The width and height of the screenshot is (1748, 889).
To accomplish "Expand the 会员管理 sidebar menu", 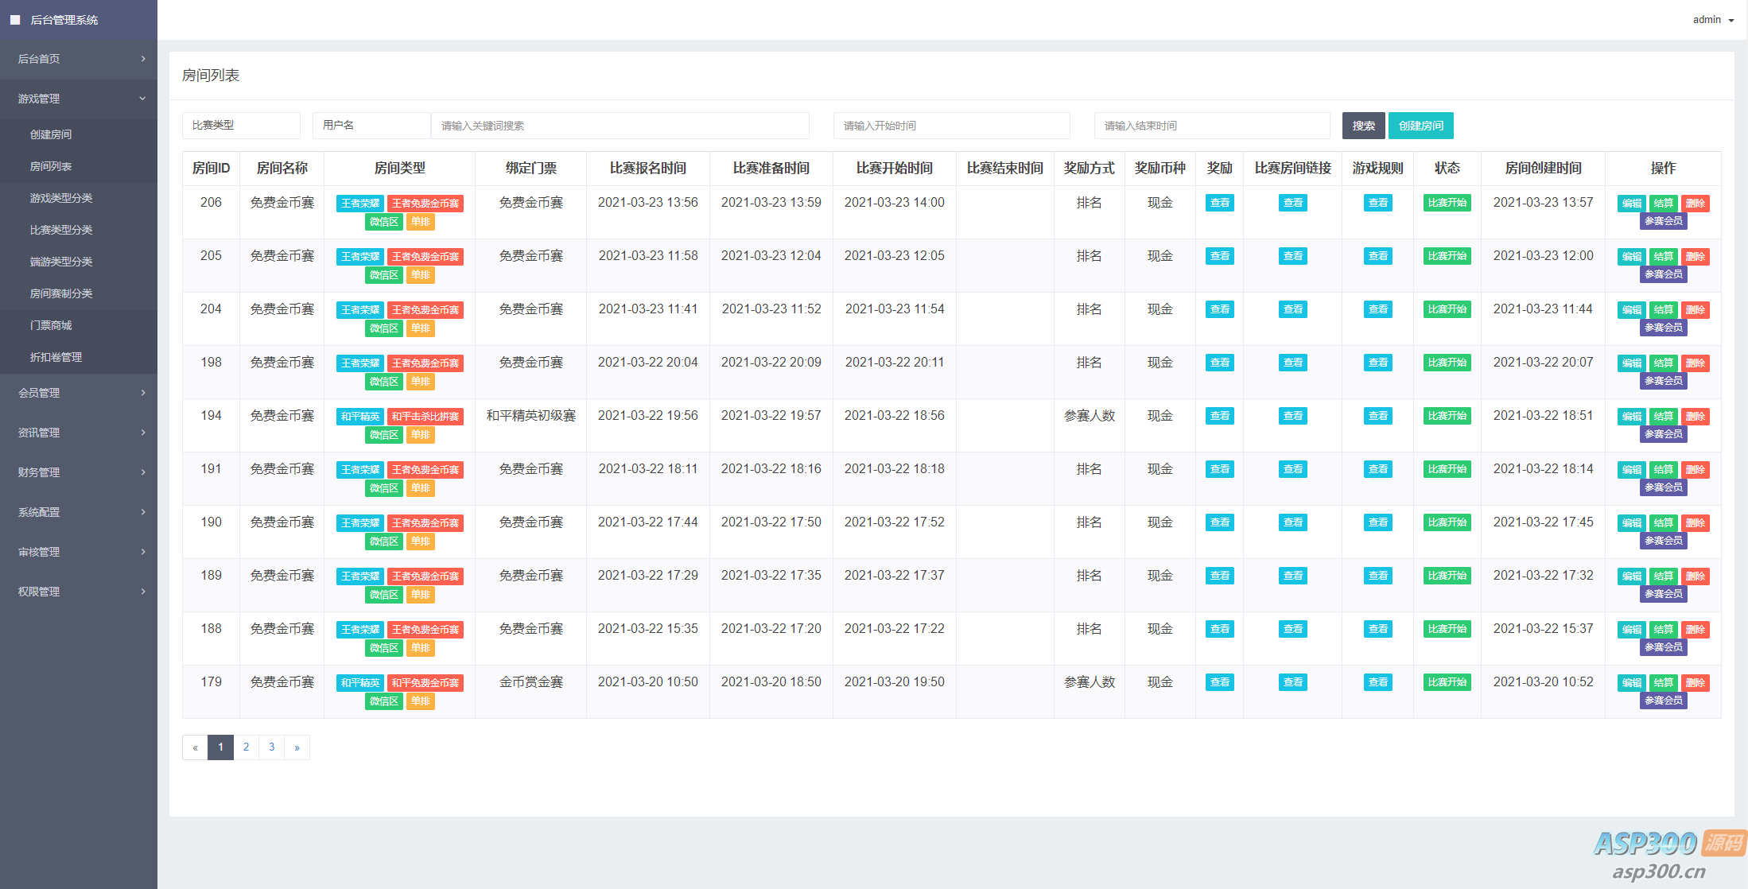I will (78, 393).
